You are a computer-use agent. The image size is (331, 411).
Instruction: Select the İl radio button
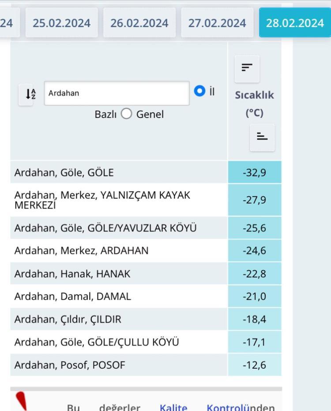pos(199,91)
